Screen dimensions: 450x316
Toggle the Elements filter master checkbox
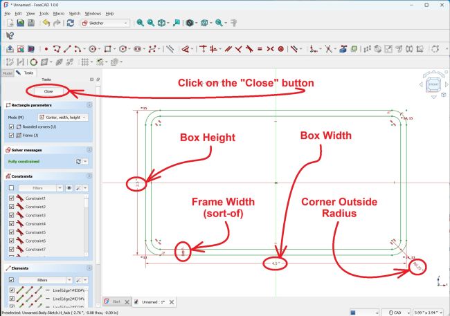12,280
